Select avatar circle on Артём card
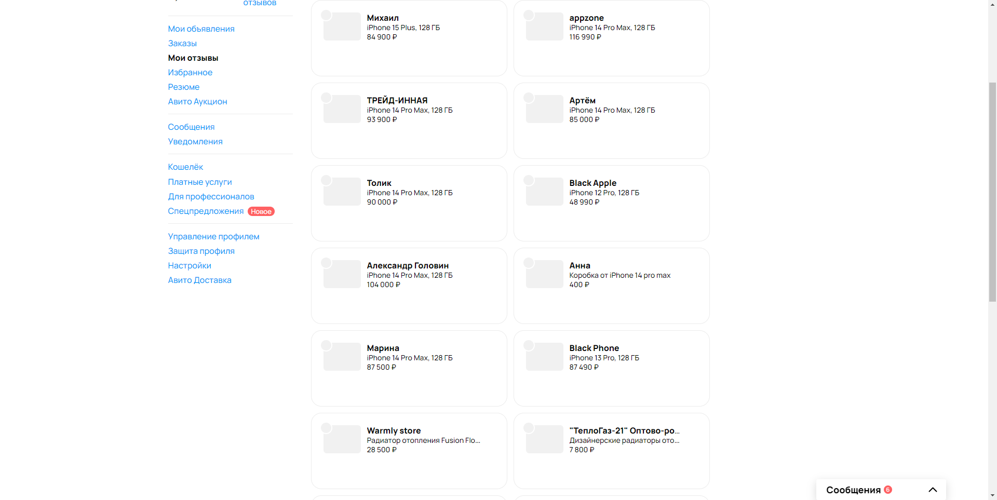997x500 pixels. tap(529, 98)
